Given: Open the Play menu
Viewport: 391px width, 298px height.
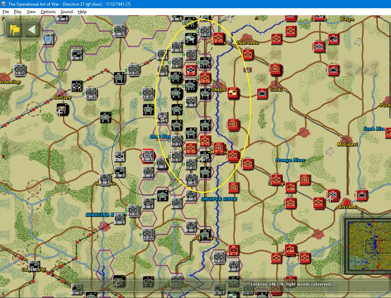Looking at the screenshot, I should point(18,12).
